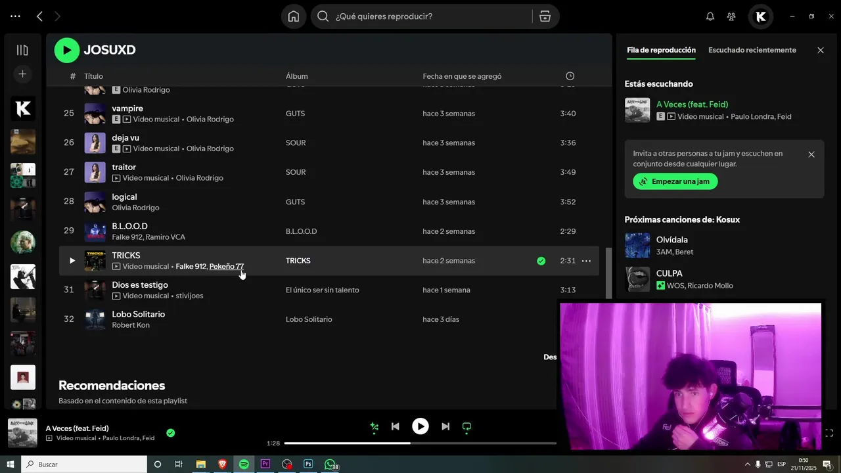The height and width of the screenshot is (473, 841).
Task: Toggle smart shuffle
Action: [x=375, y=426]
